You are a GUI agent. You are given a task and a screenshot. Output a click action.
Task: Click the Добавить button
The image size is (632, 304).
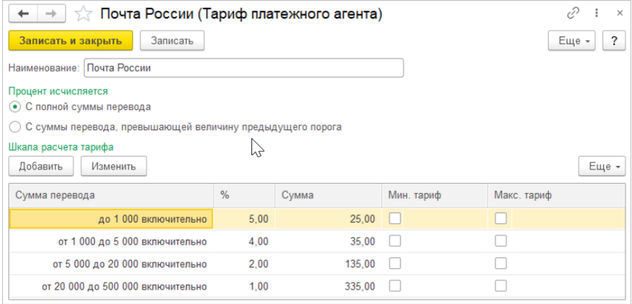(x=41, y=166)
